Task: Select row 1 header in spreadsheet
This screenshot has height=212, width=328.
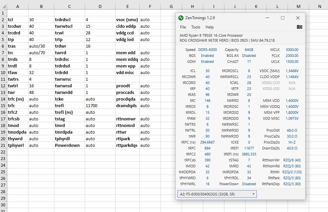Action: pyautogui.click(x=3, y=13)
